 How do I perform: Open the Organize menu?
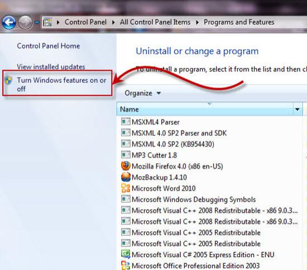(x=142, y=93)
